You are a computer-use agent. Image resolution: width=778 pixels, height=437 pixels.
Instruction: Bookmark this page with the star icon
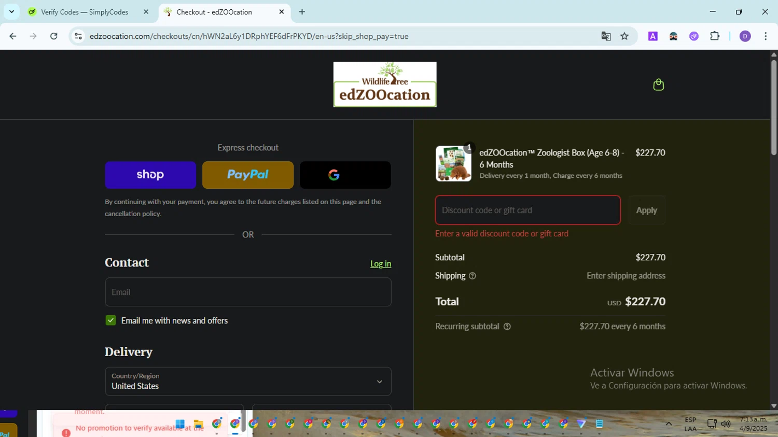pyautogui.click(x=624, y=36)
